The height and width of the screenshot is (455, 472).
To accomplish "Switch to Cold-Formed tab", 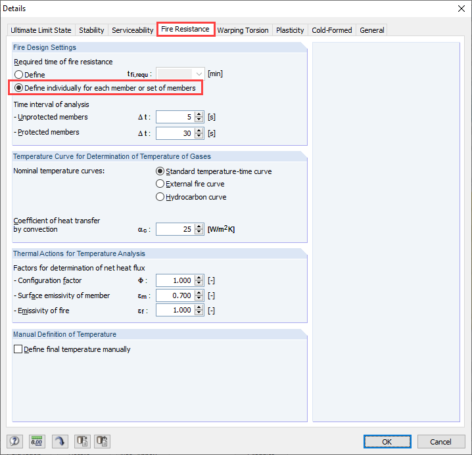I will 332,30.
